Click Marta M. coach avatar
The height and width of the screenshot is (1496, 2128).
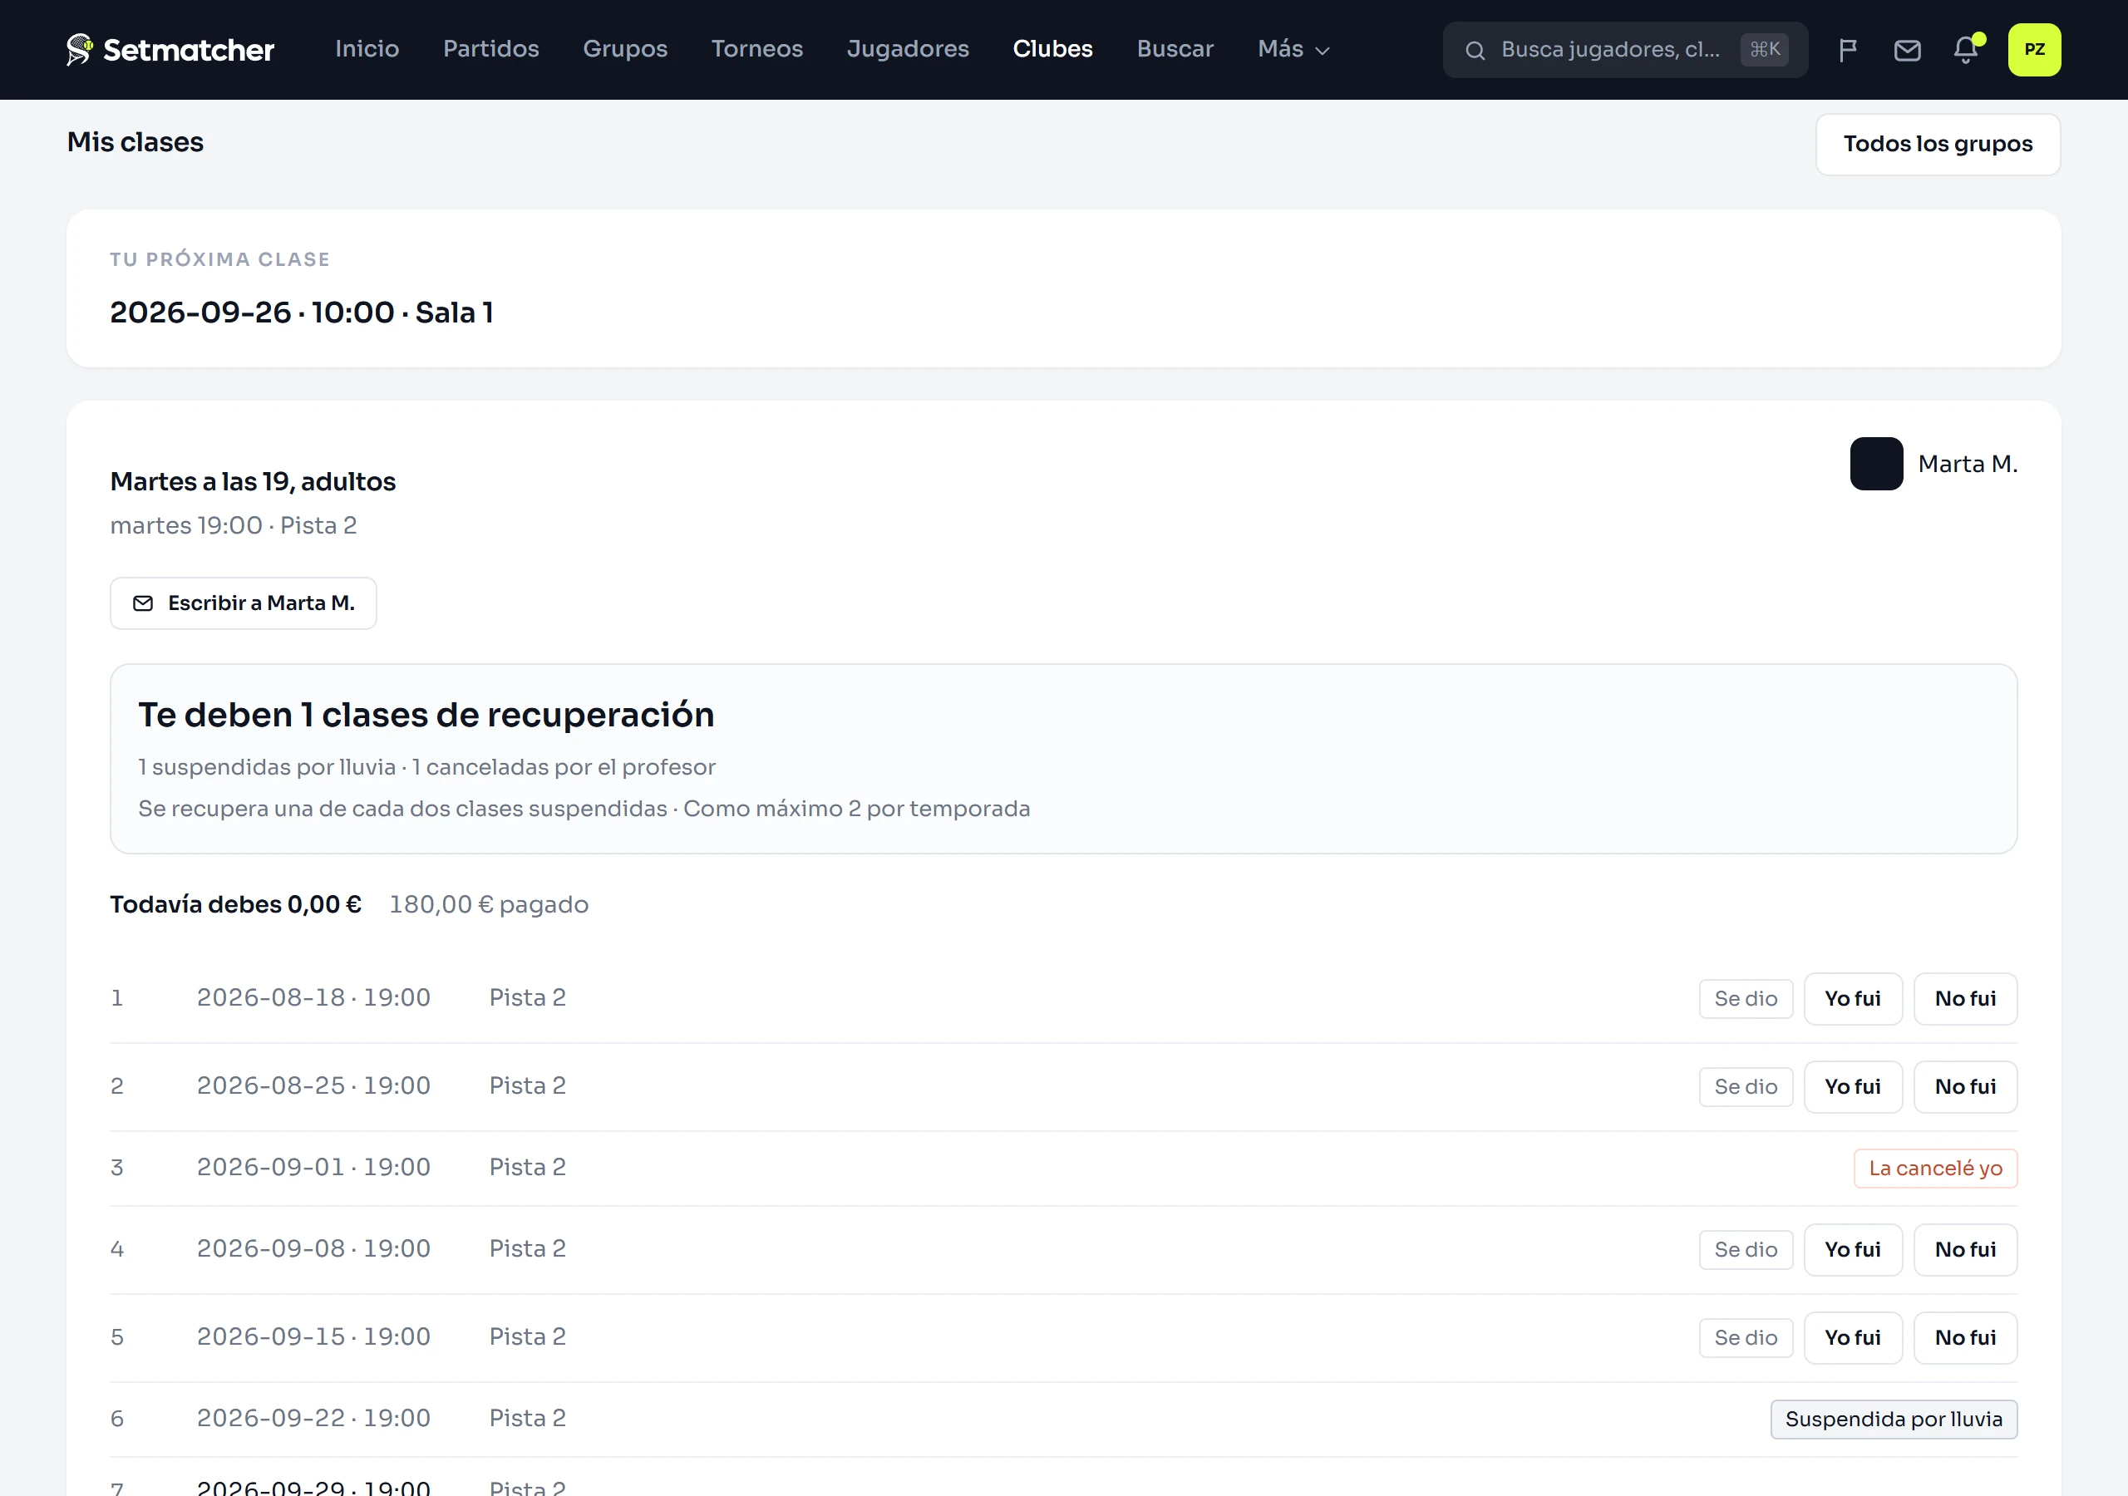tap(1876, 464)
